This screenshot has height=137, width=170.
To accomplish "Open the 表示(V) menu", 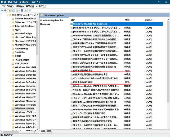I will point(30,6).
